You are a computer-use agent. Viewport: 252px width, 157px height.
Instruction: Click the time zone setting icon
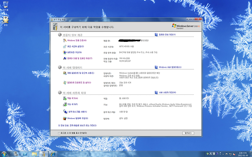point(65,46)
